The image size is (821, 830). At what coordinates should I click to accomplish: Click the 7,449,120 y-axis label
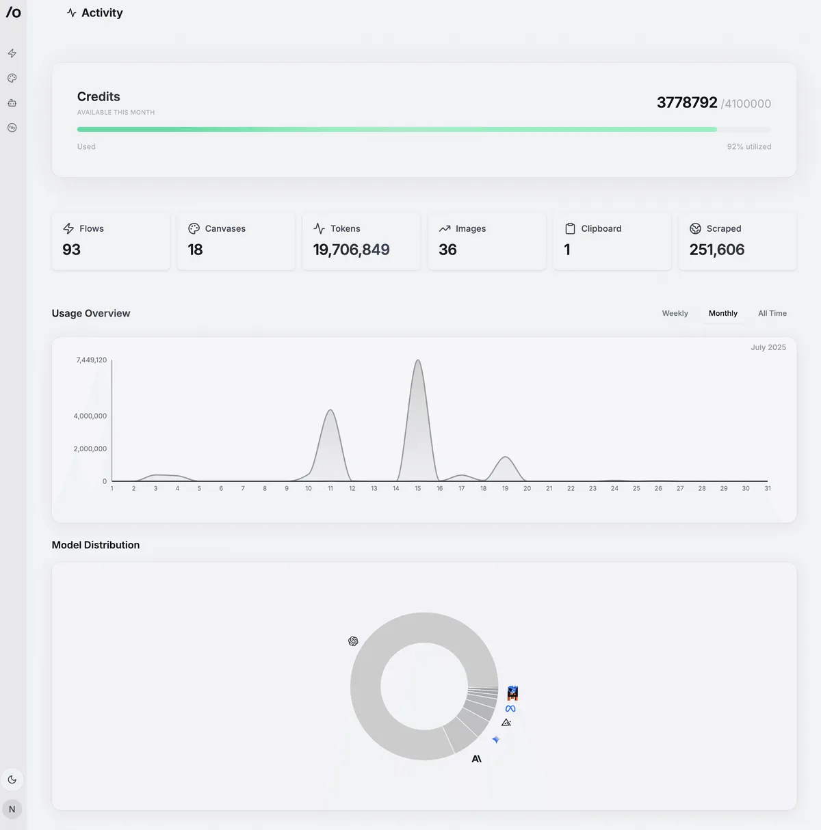tap(92, 360)
